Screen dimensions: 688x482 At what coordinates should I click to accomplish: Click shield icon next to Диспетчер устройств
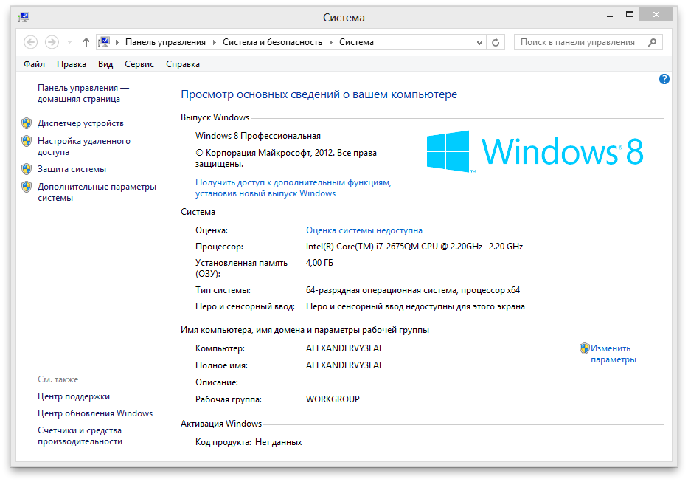(x=27, y=123)
